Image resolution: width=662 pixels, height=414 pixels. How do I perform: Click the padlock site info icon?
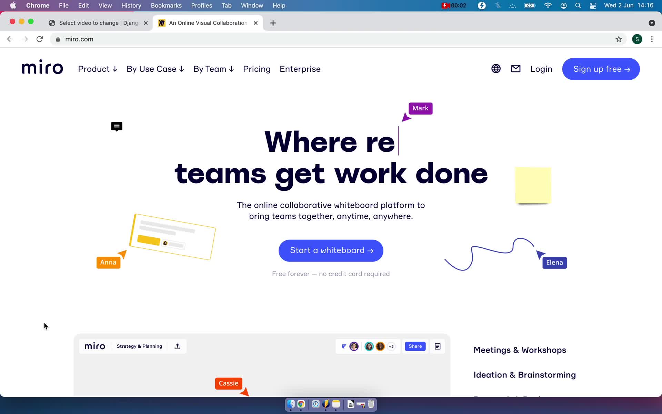click(x=58, y=39)
